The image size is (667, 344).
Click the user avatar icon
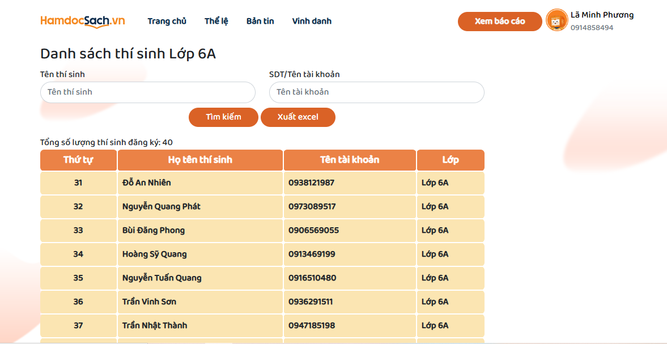pyautogui.click(x=556, y=21)
